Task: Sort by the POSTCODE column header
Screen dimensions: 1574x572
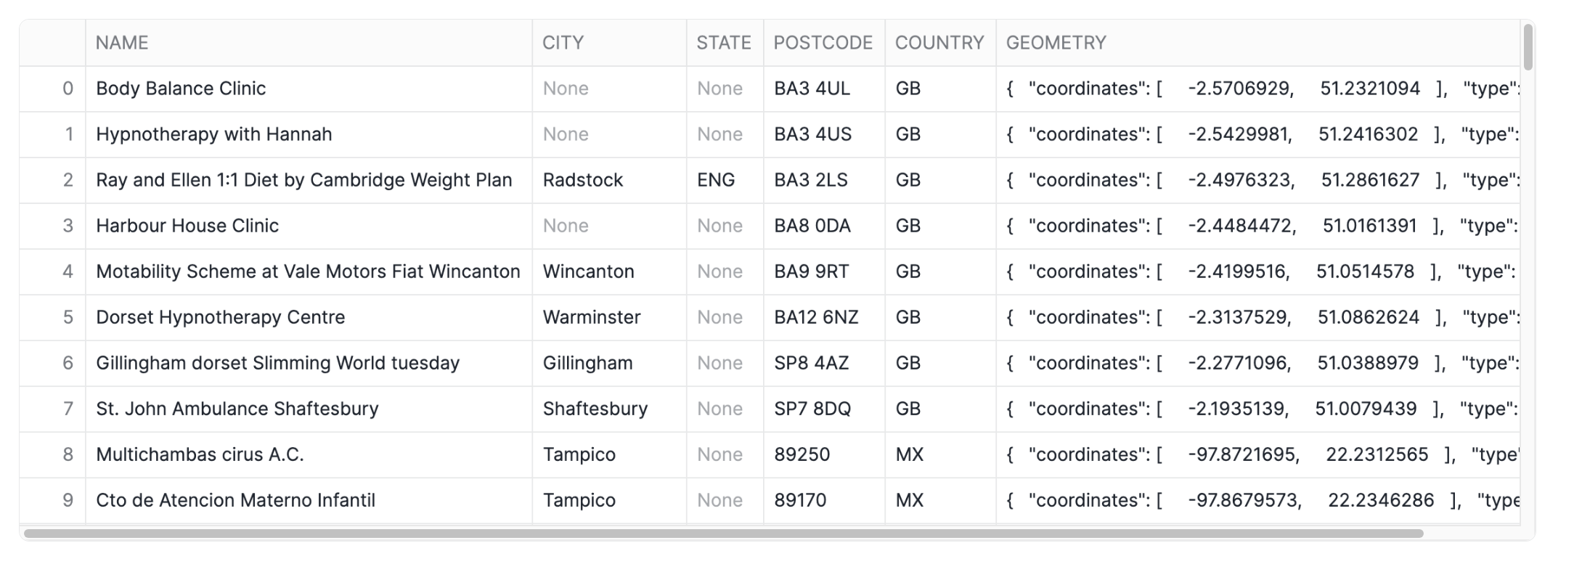Action: tap(823, 43)
